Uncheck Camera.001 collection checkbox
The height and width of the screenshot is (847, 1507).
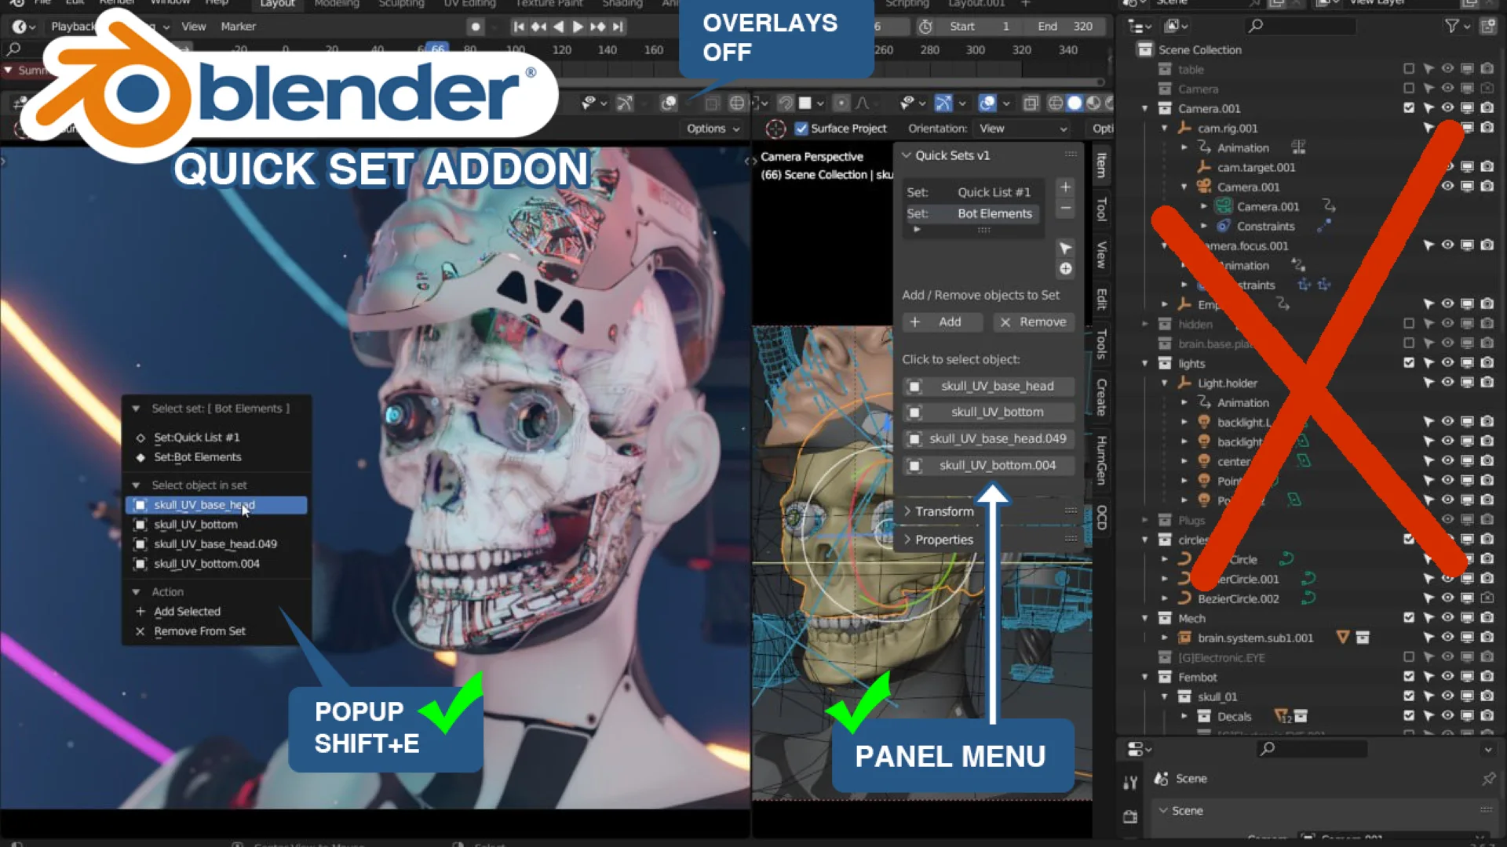click(x=1409, y=108)
